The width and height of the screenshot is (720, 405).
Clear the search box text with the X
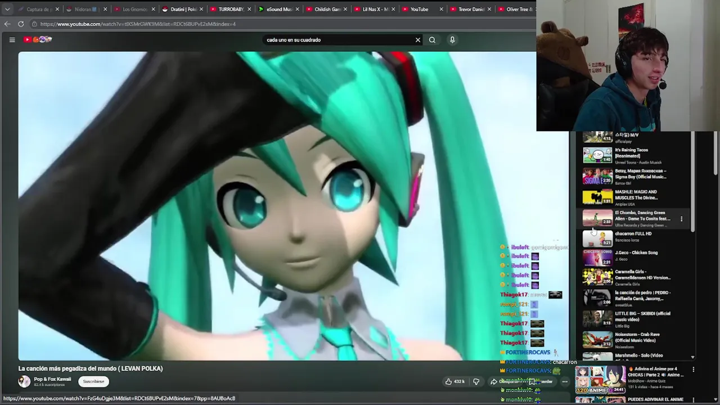pyautogui.click(x=418, y=40)
